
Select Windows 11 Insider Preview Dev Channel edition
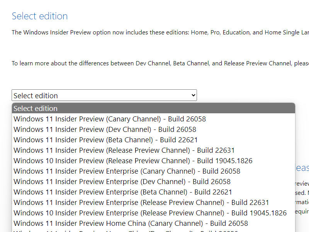point(104,129)
